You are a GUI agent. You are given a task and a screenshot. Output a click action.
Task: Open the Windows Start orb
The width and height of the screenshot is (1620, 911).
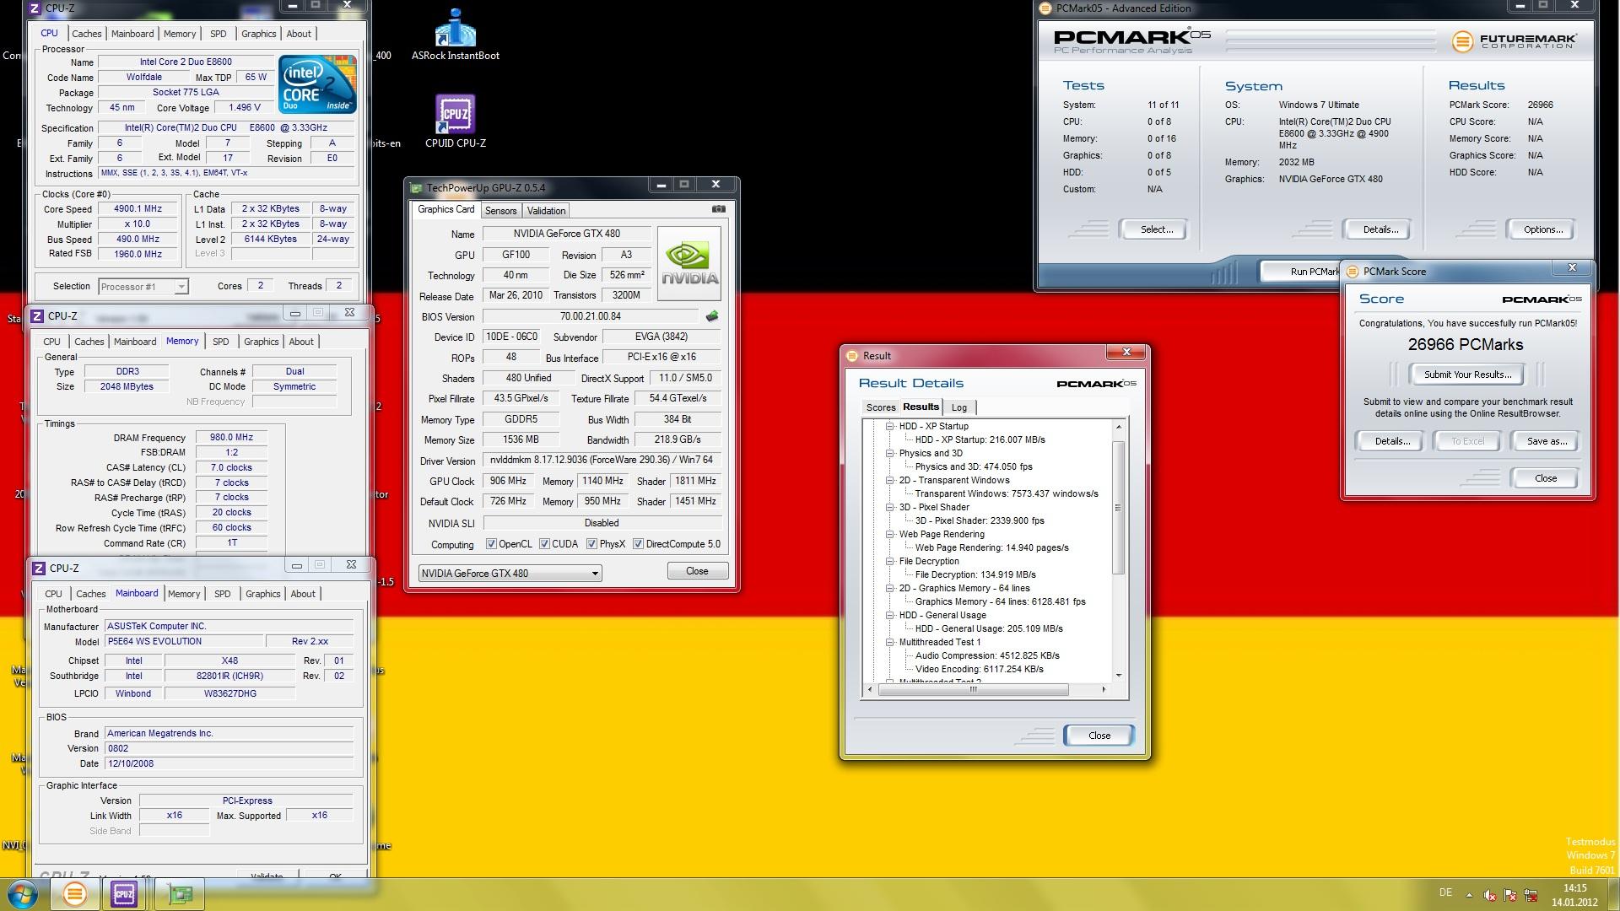click(23, 893)
